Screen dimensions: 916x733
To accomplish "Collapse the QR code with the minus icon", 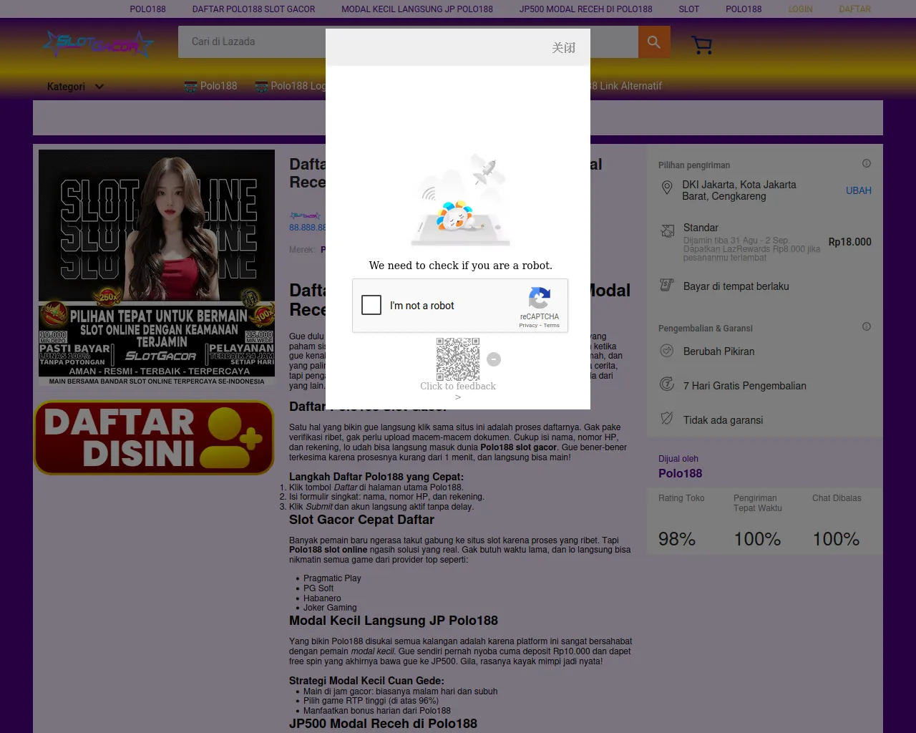I will click(494, 359).
